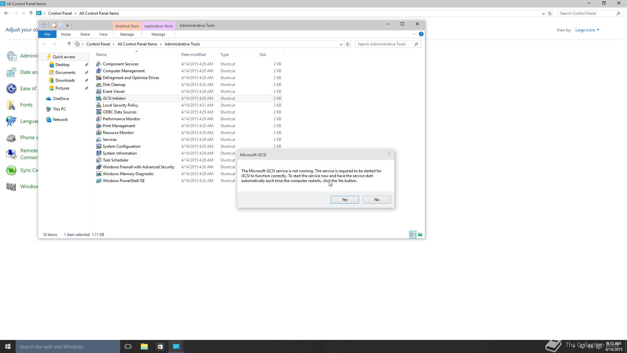Switch to the Home ribbon tab
627x353 pixels.
click(66, 34)
